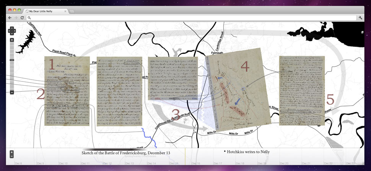Select the My Dear Little Nelly tab
The width and height of the screenshot is (371, 171).
point(46,11)
